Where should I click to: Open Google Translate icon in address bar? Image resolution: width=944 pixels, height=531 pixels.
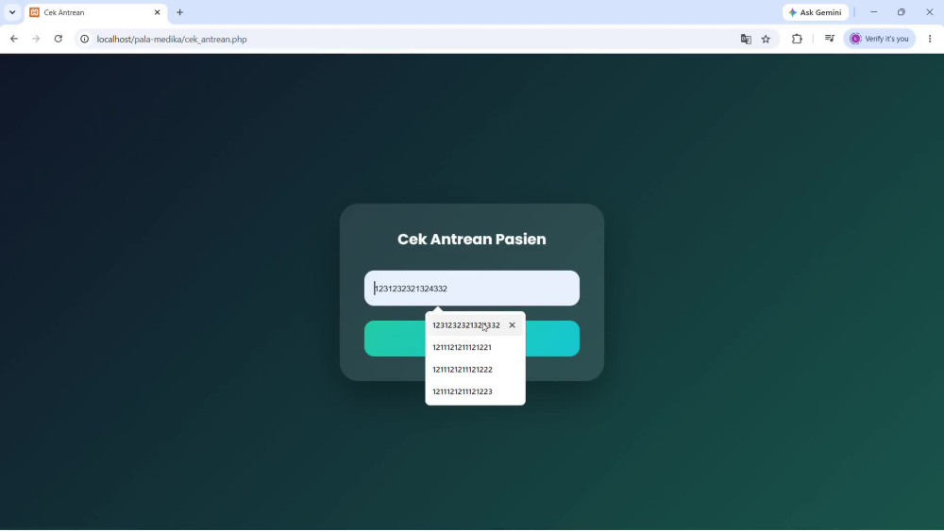click(x=746, y=39)
